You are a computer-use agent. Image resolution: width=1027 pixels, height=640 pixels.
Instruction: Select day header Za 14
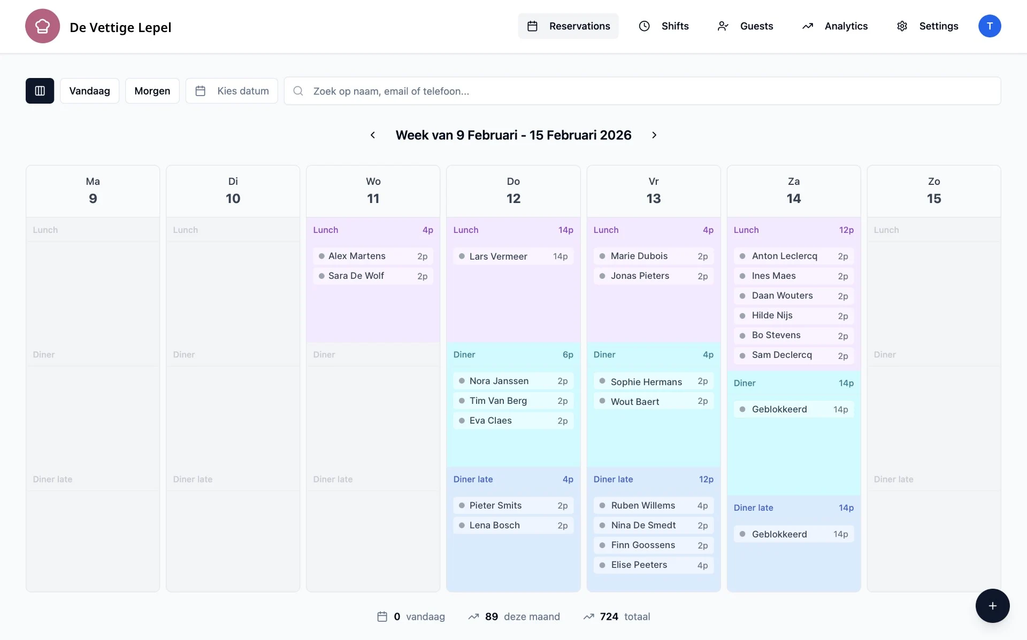pos(794,191)
